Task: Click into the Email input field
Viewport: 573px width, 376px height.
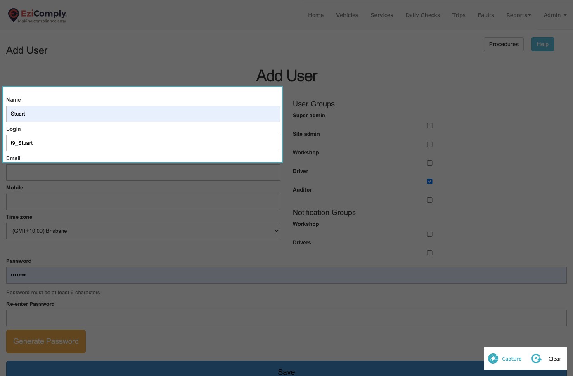Action: click(143, 173)
